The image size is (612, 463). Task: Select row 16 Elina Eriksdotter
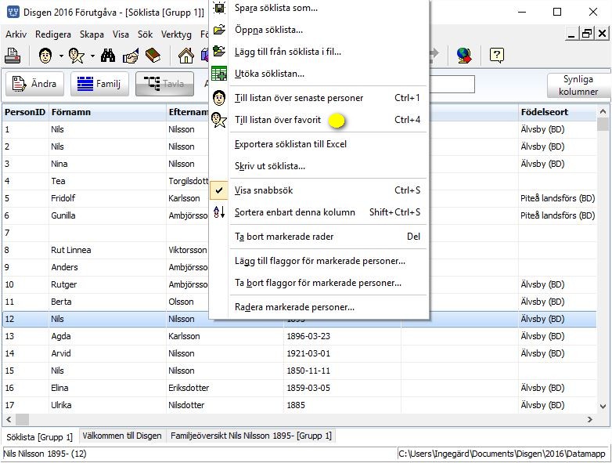click(x=300, y=388)
